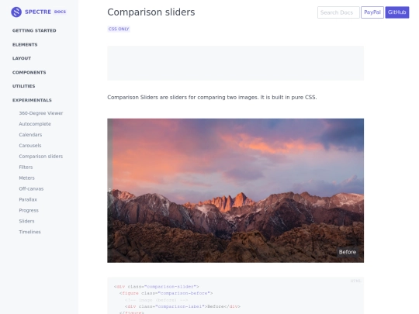Open the Calendars page
The width and height of the screenshot is (419, 314).
tap(30, 135)
